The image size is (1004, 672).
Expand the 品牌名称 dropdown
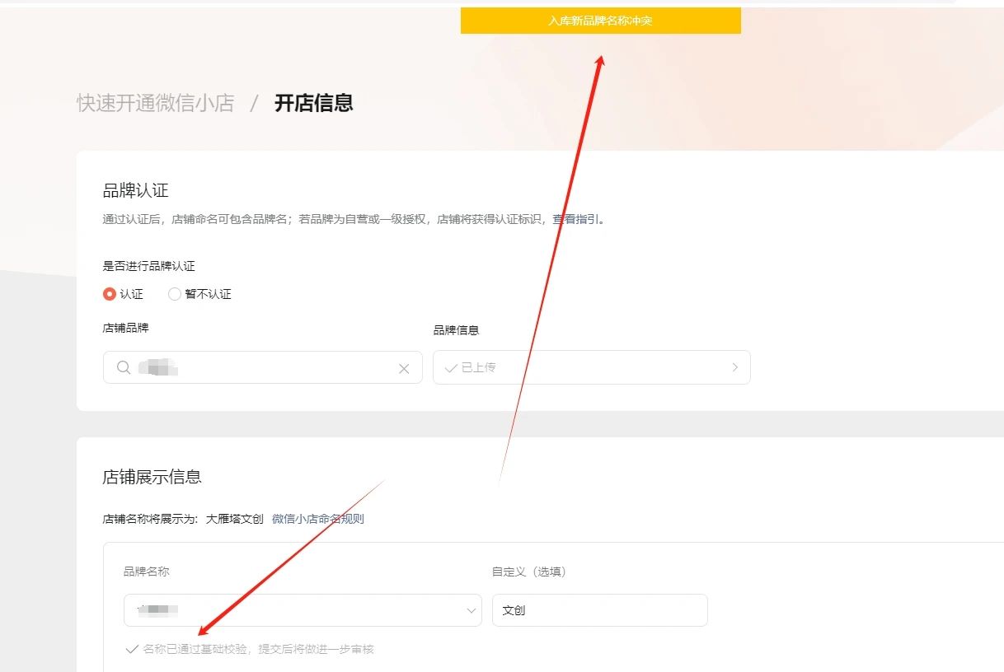coord(303,610)
